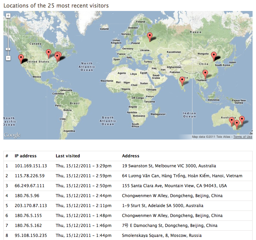Click the Melbourne Australia map pin
This screenshot has height=240, width=256.
pos(237,124)
